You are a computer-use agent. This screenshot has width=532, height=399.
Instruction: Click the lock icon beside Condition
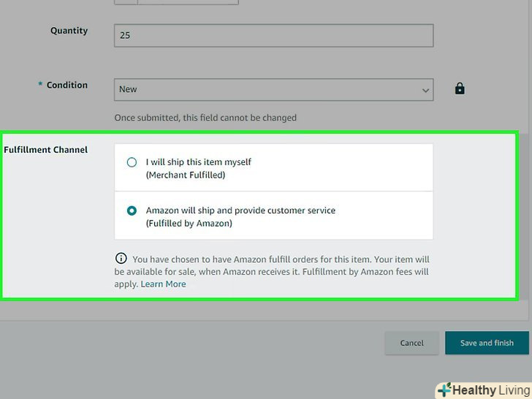[460, 89]
